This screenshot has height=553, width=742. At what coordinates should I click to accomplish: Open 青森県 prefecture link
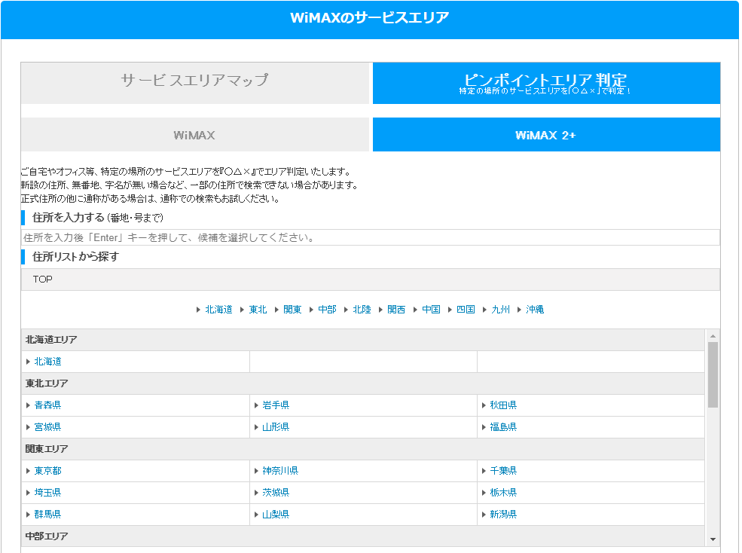coord(47,405)
